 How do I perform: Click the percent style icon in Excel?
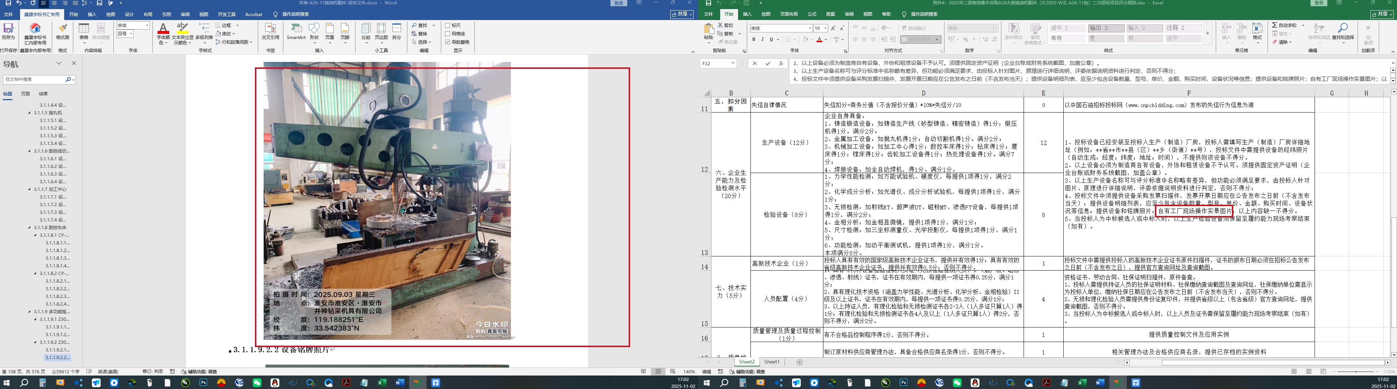965,40
